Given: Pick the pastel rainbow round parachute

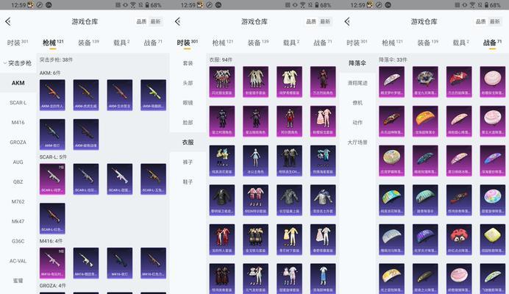Looking at the screenshot, I should tap(492, 200).
